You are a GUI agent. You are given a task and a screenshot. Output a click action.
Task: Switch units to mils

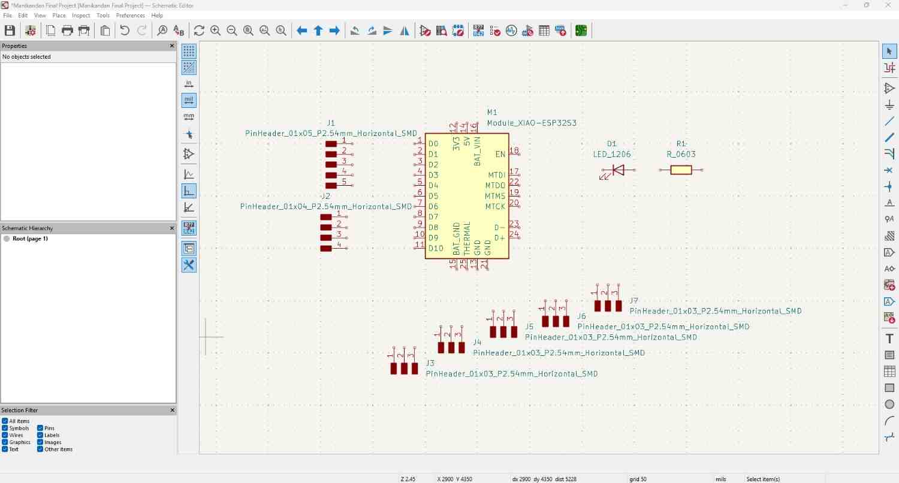point(189,100)
